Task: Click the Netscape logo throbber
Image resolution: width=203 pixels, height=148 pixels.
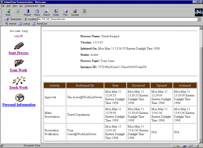Action: click(198, 13)
